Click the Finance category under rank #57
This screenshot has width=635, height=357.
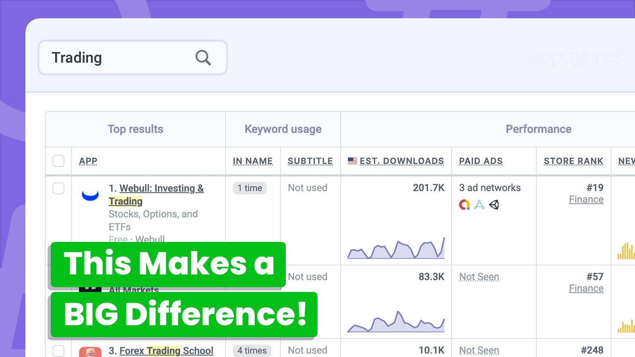coord(586,288)
